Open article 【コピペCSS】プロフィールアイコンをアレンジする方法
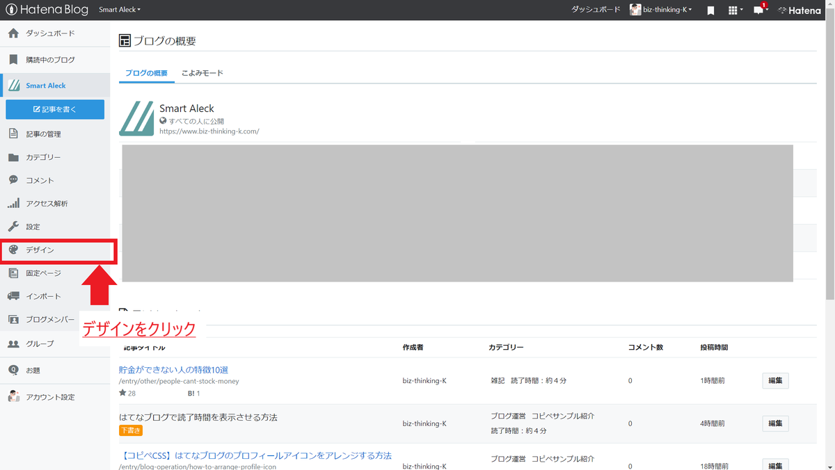This screenshot has height=470, width=835. tap(255, 455)
